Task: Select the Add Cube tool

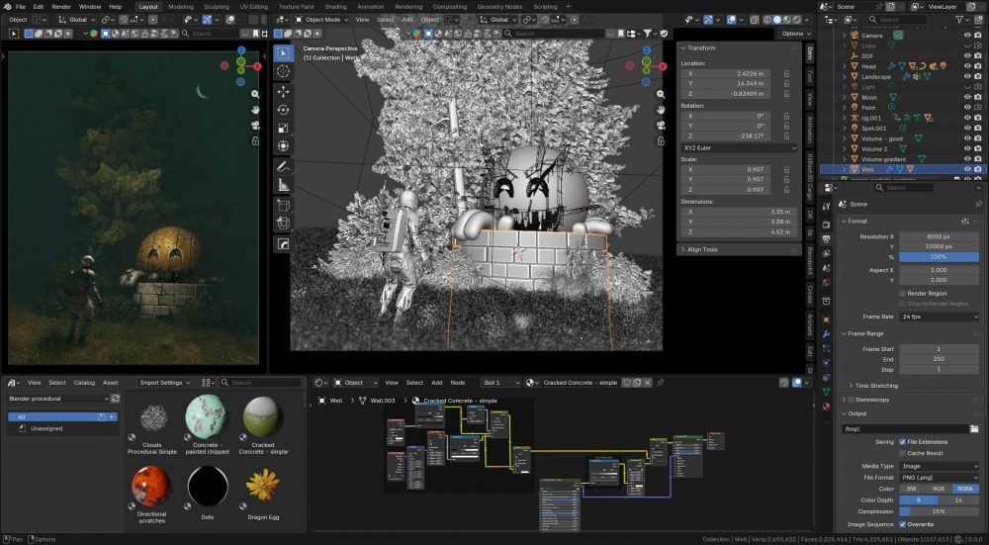Action: point(283,206)
